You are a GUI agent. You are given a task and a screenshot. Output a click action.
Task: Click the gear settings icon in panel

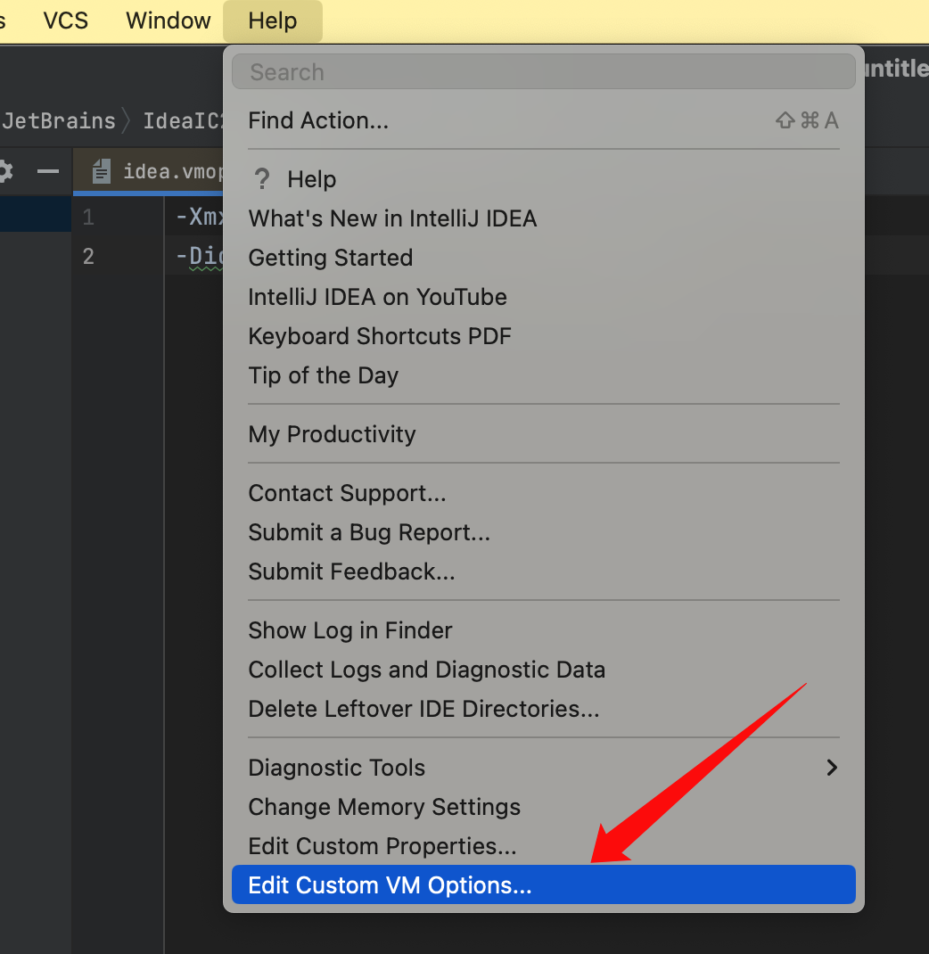point(4,171)
